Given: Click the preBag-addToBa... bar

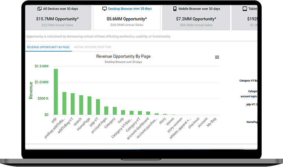Looking at the screenshot, I should (64, 103).
